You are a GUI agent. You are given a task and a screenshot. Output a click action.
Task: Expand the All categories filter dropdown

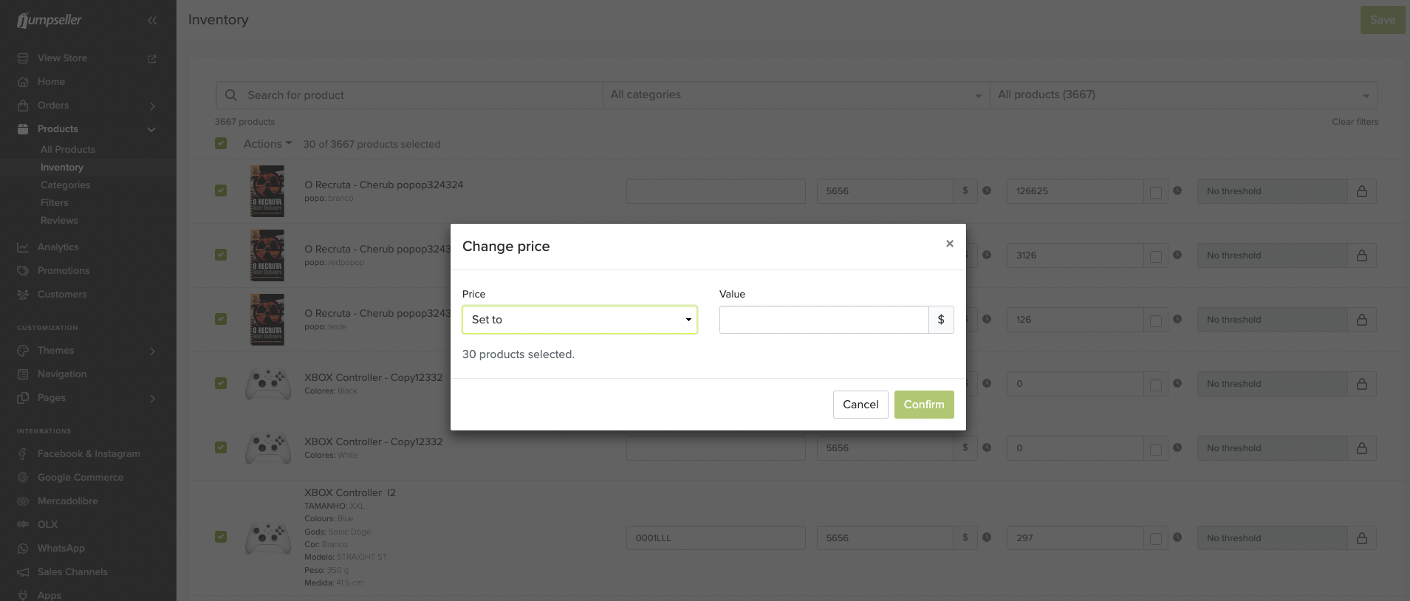795,95
